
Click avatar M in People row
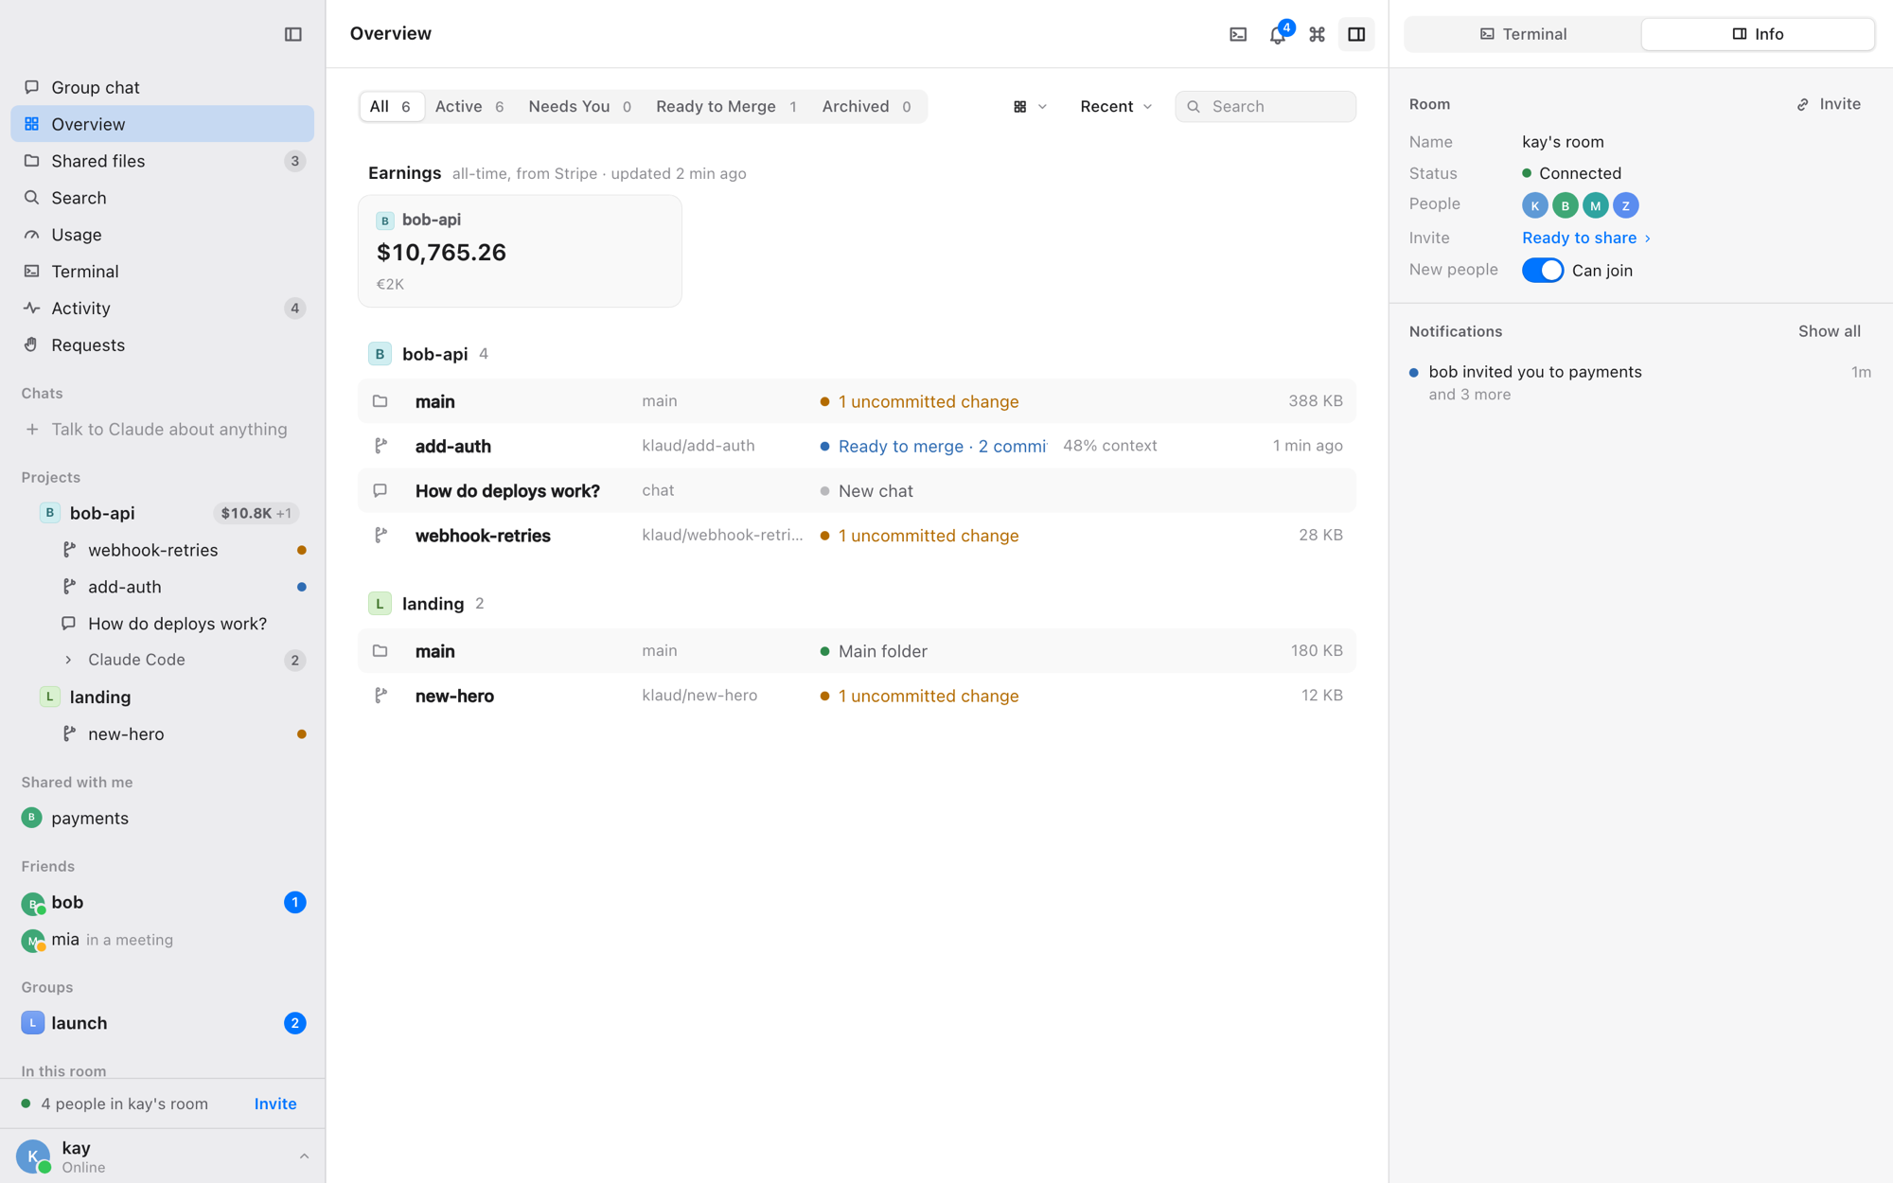tap(1595, 205)
